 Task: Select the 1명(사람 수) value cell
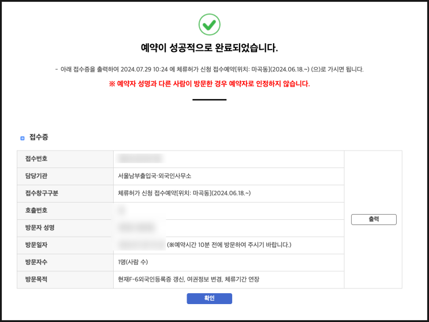tap(136, 262)
